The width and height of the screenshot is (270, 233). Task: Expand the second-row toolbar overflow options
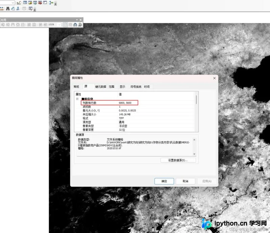35,10
